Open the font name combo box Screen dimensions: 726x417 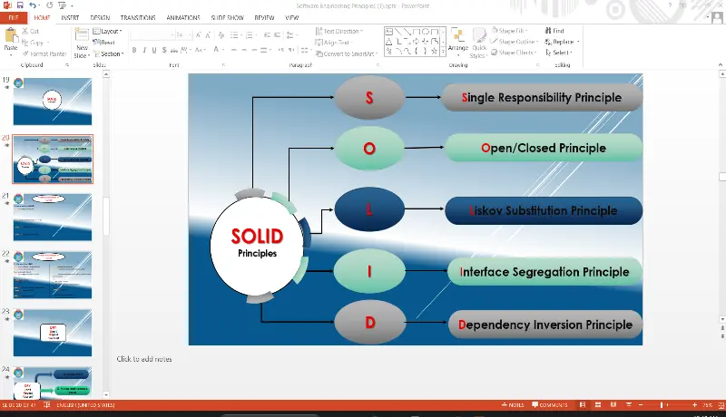(152, 35)
